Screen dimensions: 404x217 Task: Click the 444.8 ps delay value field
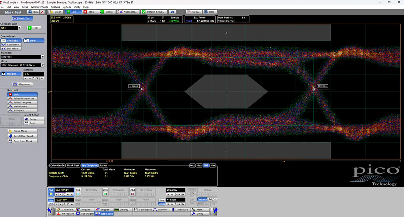(176, 200)
